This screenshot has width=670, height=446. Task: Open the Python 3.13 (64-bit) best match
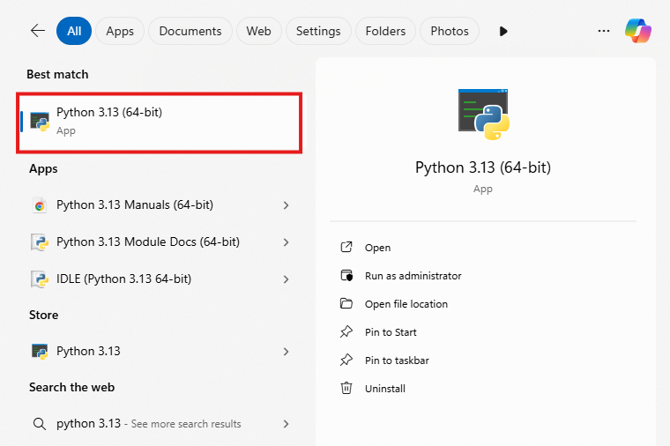160,123
